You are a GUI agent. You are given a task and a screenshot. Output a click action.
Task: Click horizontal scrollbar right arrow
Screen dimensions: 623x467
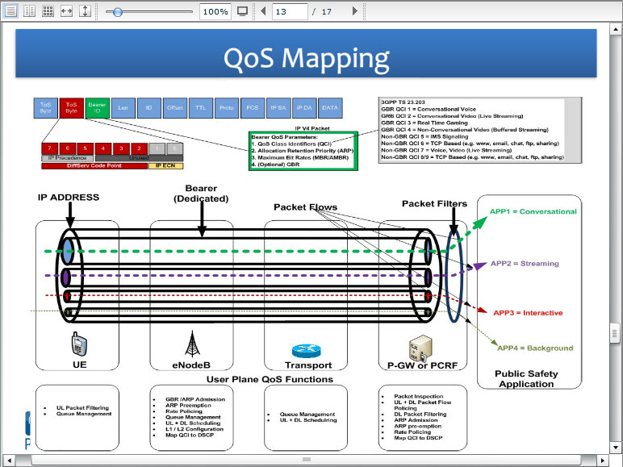[603, 461]
